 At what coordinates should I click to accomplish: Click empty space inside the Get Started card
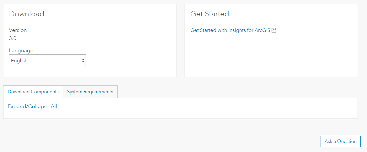coord(270,56)
